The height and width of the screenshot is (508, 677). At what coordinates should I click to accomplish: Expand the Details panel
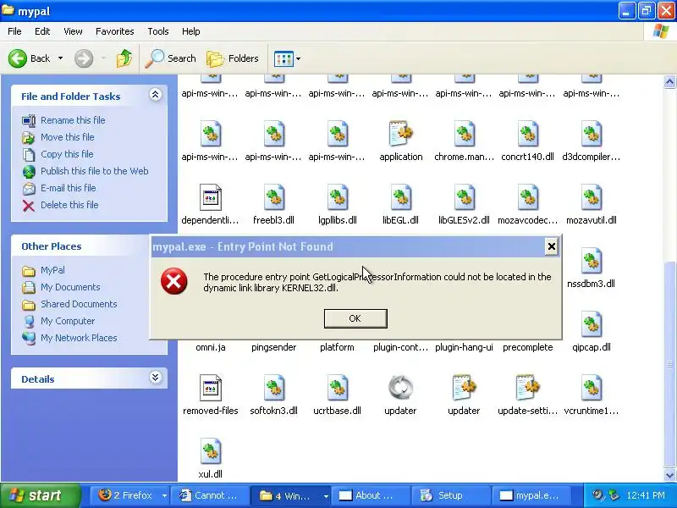point(155,378)
